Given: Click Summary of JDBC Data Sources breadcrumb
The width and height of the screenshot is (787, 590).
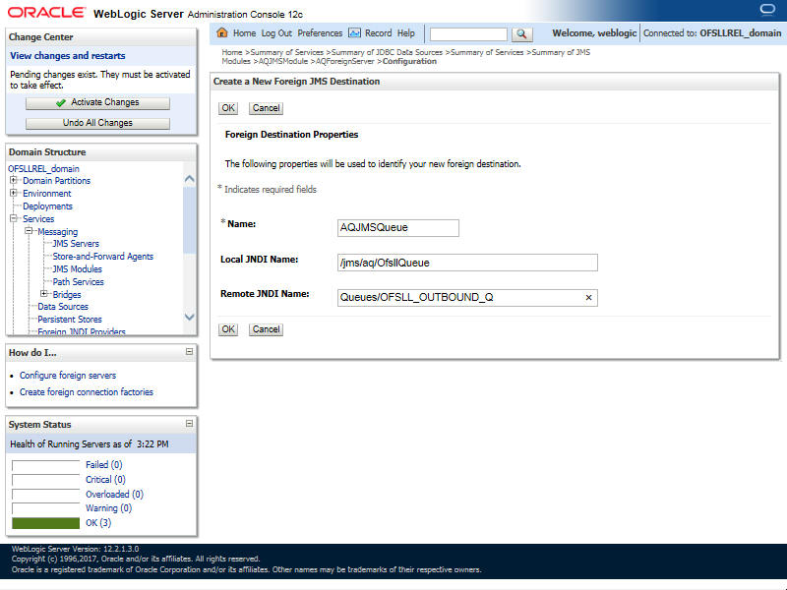Looking at the screenshot, I should tap(387, 52).
